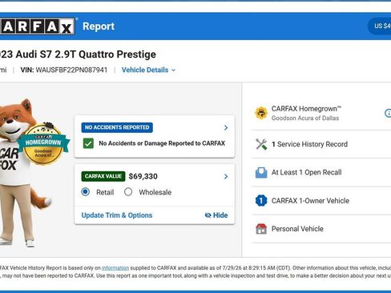
Task: Click the Car Fox mascot image
Action: (x=26, y=173)
